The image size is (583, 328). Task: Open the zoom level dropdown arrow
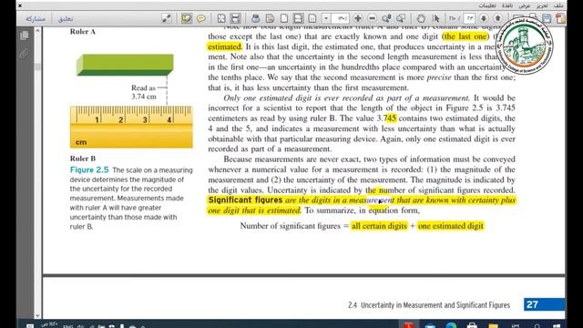(326, 18)
